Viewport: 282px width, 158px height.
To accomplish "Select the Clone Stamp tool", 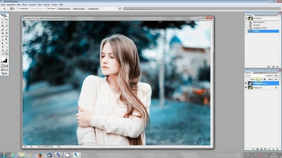I will click(3, 33).
